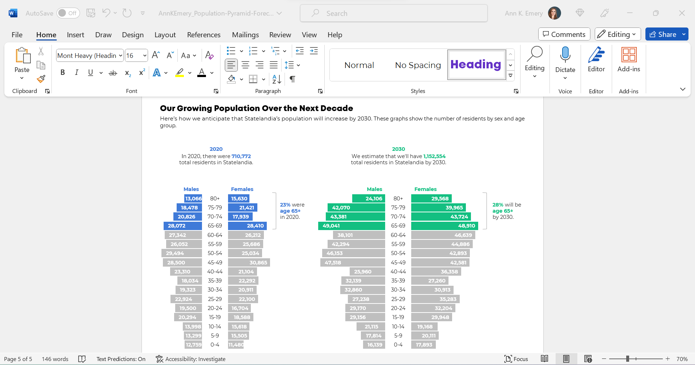This screenshot has width=695, height=365.
Task: Launch the Editor pen icon
Action: pyautogui.click(x=596, y=60)
